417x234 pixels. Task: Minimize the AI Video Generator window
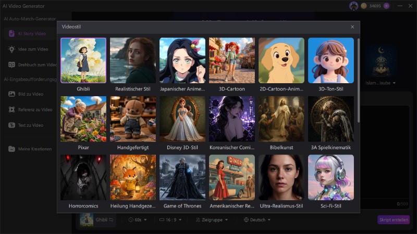point(400,6)
